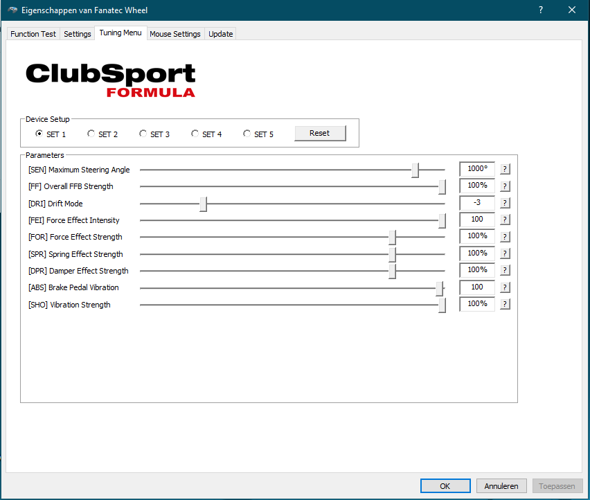Open help for Maximum Steering Angle parameter
Screen dimensions: 590x500
(x=505, y=169)
